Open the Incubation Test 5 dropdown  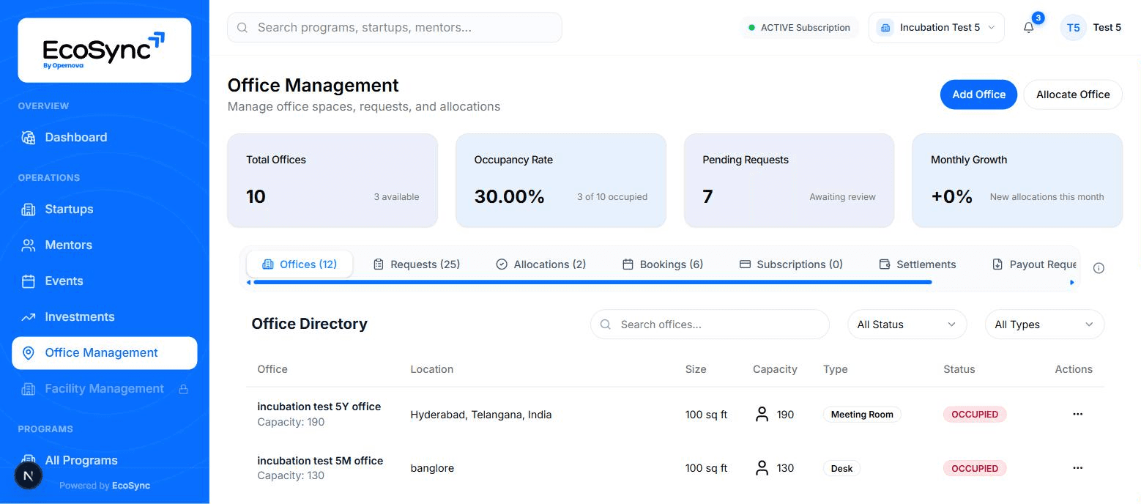pos(936,28)
